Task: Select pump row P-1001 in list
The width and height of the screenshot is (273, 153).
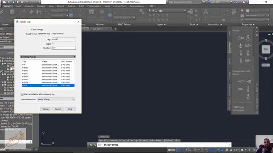Action: pyautogui.click(x=48, y=68)
